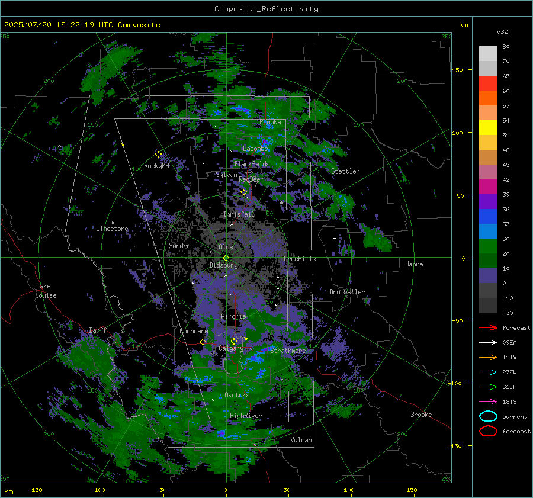Click the 18TS legend label
This screenshot has width=533, height=498.
click(509, 402)
